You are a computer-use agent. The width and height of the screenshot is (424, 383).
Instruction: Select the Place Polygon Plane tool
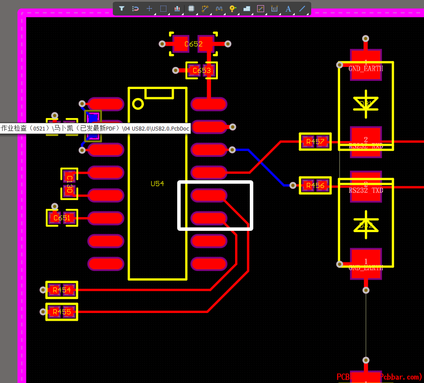click(247, 9)
